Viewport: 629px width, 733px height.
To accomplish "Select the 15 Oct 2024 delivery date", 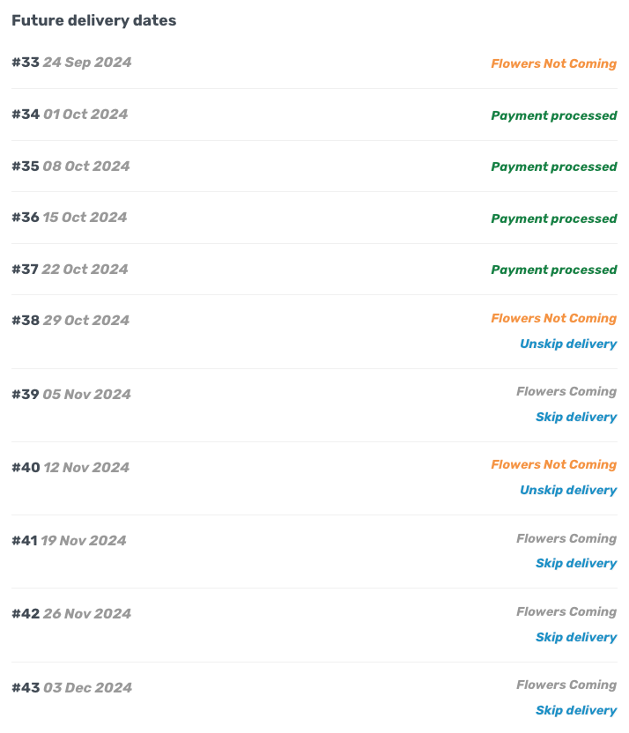I will pyautogui.click(x=85, y=217).
